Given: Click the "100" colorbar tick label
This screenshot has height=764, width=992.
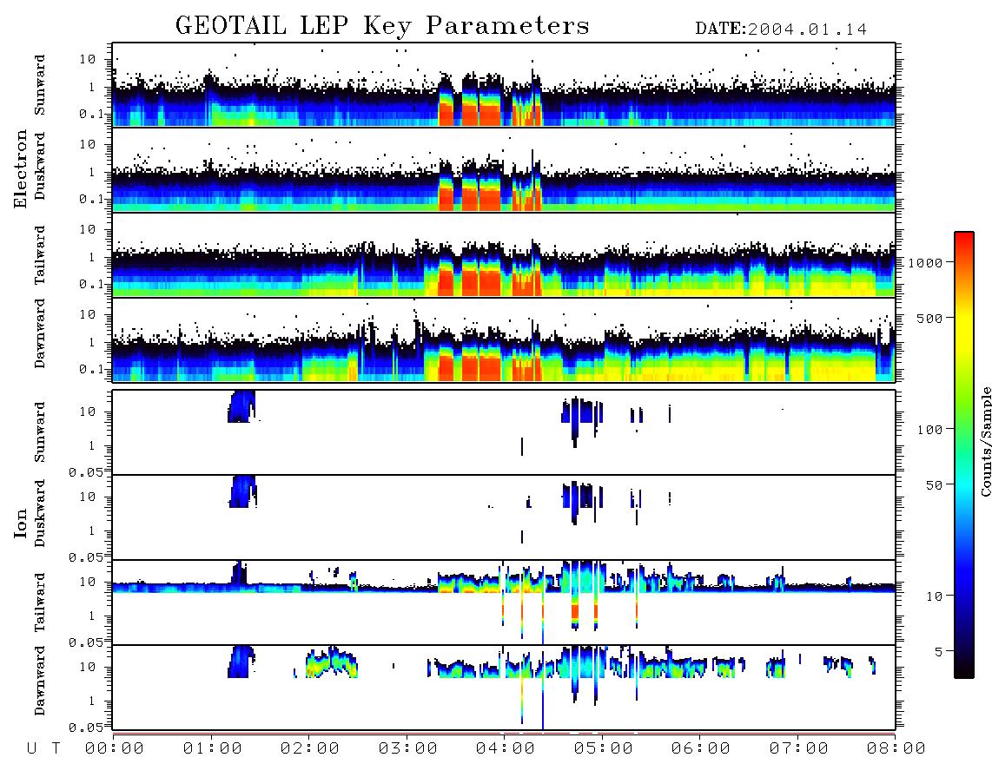Looking at the screenshot, I should 929,430.
